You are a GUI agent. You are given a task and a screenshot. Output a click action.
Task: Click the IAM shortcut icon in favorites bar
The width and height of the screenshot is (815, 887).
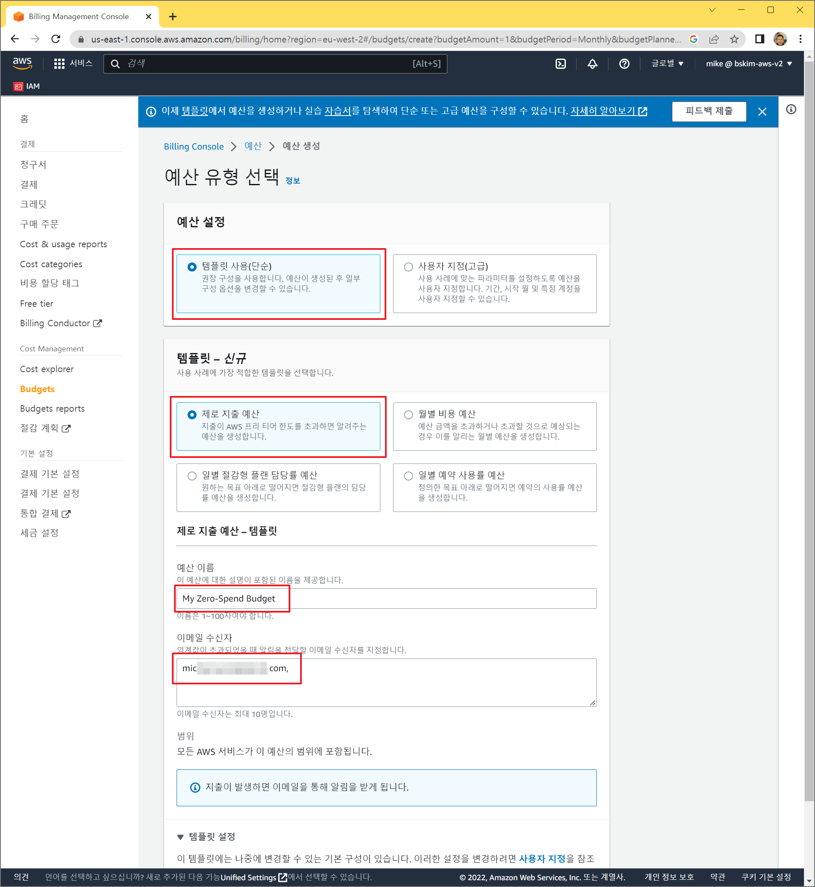coord(19,87)
